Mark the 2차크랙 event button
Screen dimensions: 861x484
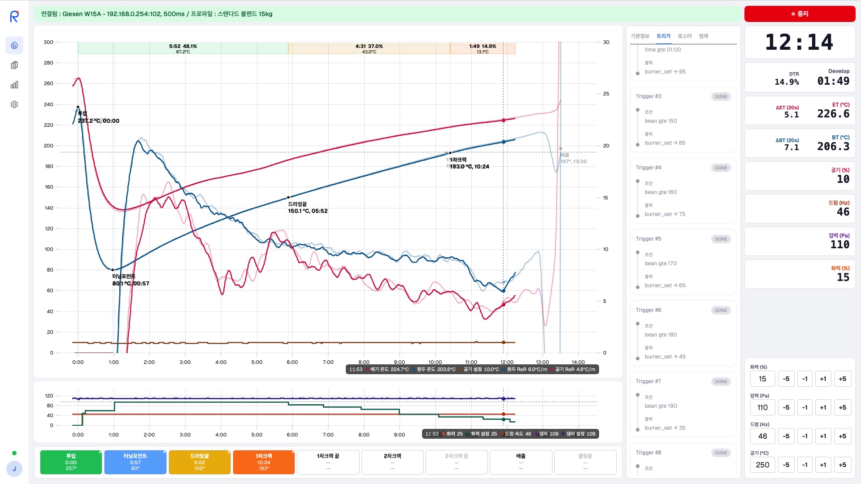tap(392, 462)
